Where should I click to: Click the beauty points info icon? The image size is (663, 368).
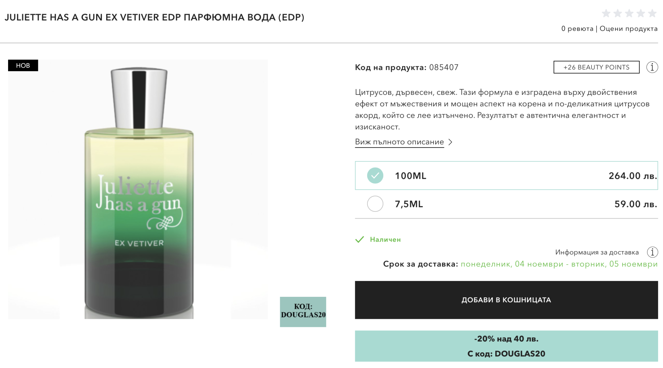[x=652, y=67]
